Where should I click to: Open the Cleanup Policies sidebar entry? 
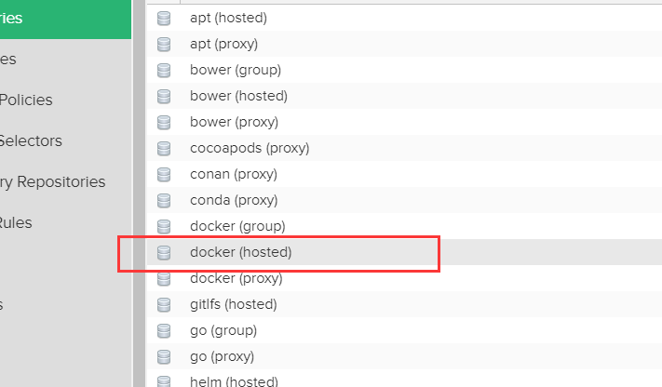pos(26,100)
